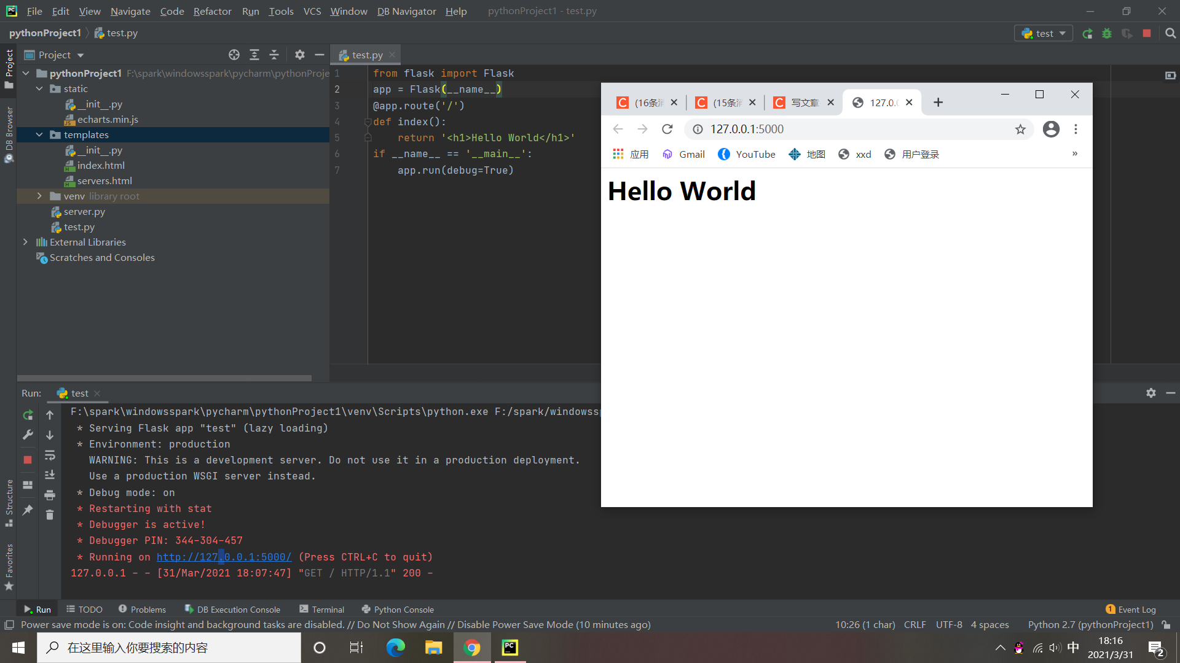Toggle soft-wrap in Run console
Image resolution: width=1180 pixels, height=663 pixels.
click(x=50, y=456)
